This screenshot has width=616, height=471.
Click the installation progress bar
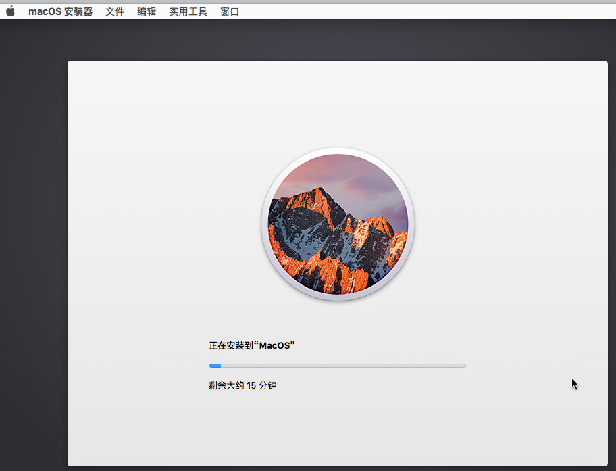pyautogui.click(x=338, y=366)
